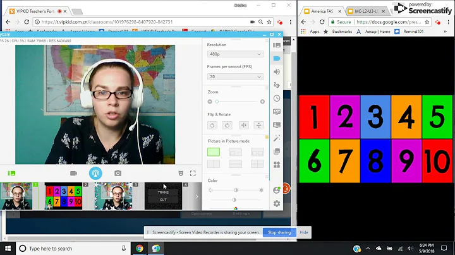Click the CUT button on preset 4

[x=163, y=199]
